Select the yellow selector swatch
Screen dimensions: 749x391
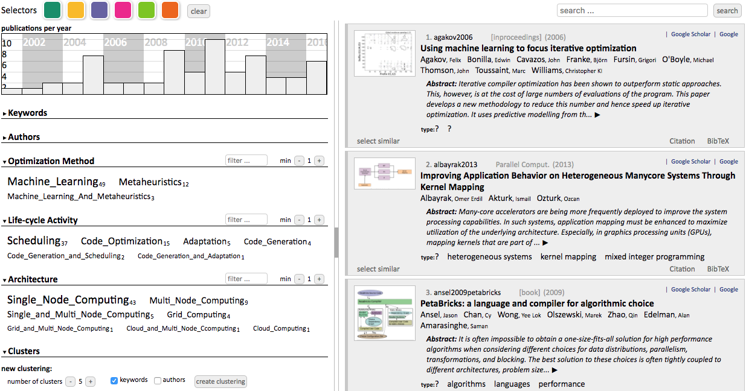point(76,10)
